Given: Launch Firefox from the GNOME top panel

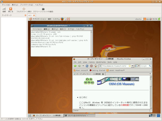Looking at the screenshot, I should [x=62, y=19].
